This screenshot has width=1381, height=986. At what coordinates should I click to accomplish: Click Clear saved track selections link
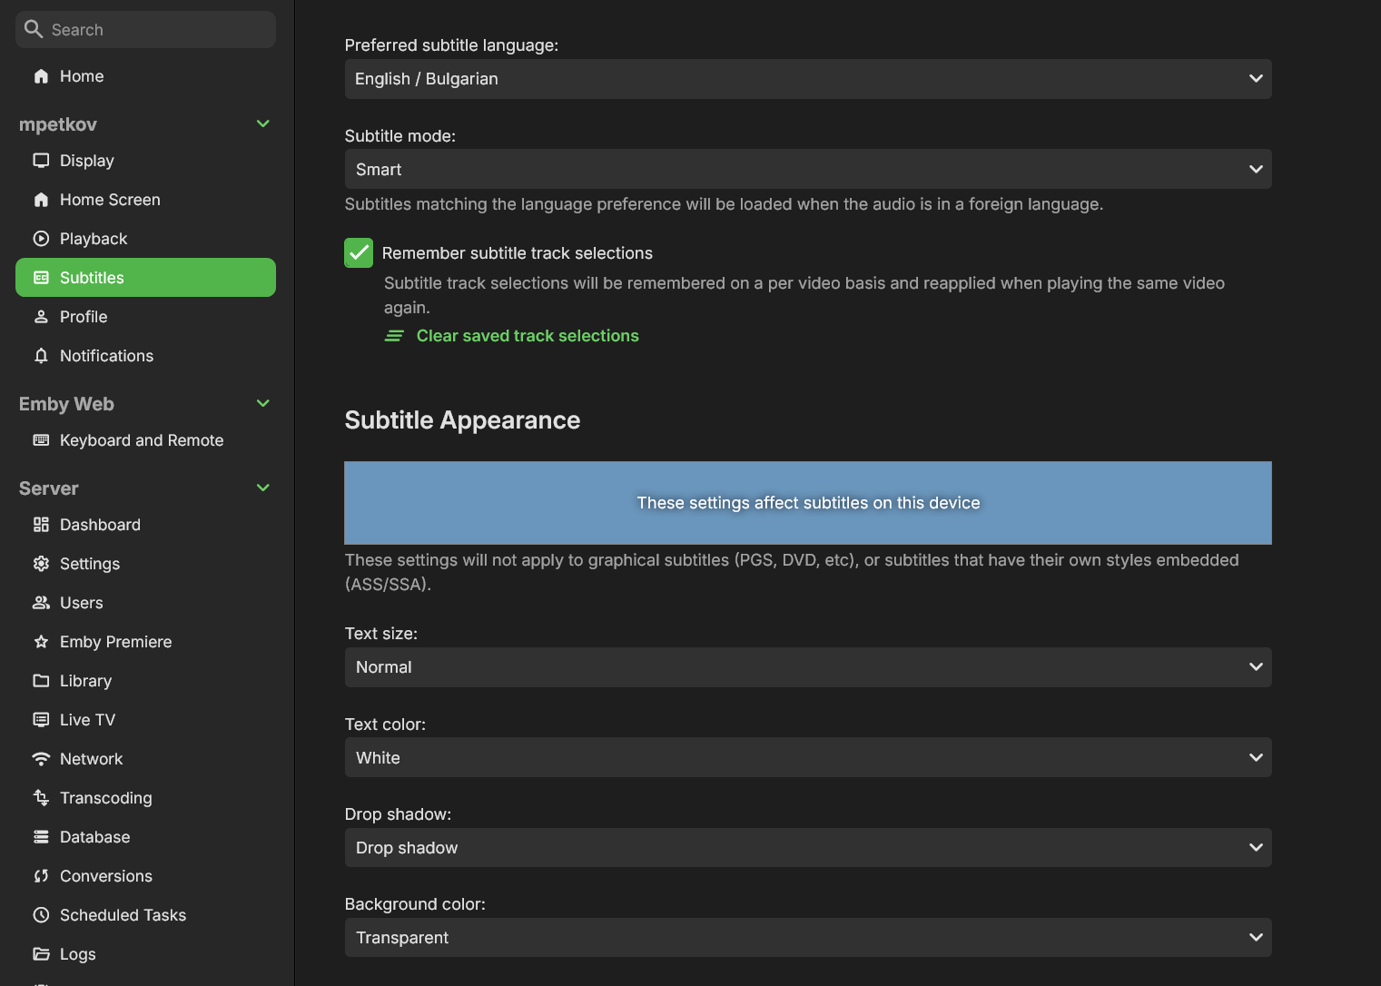point(527,336)
